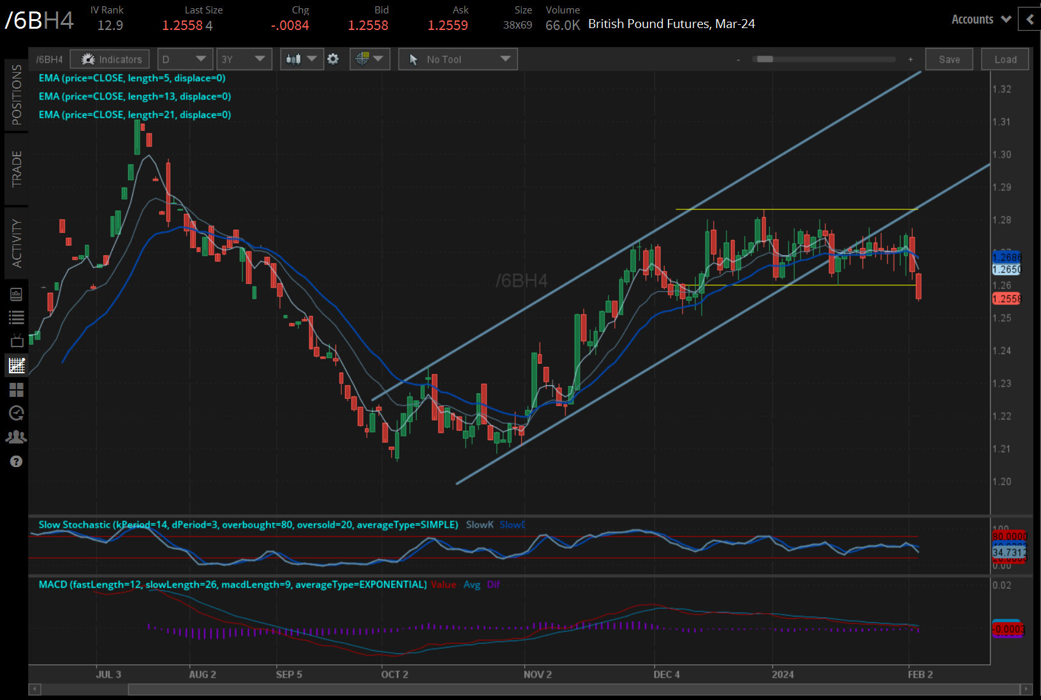Open chart settings with the gear icon

334,59
